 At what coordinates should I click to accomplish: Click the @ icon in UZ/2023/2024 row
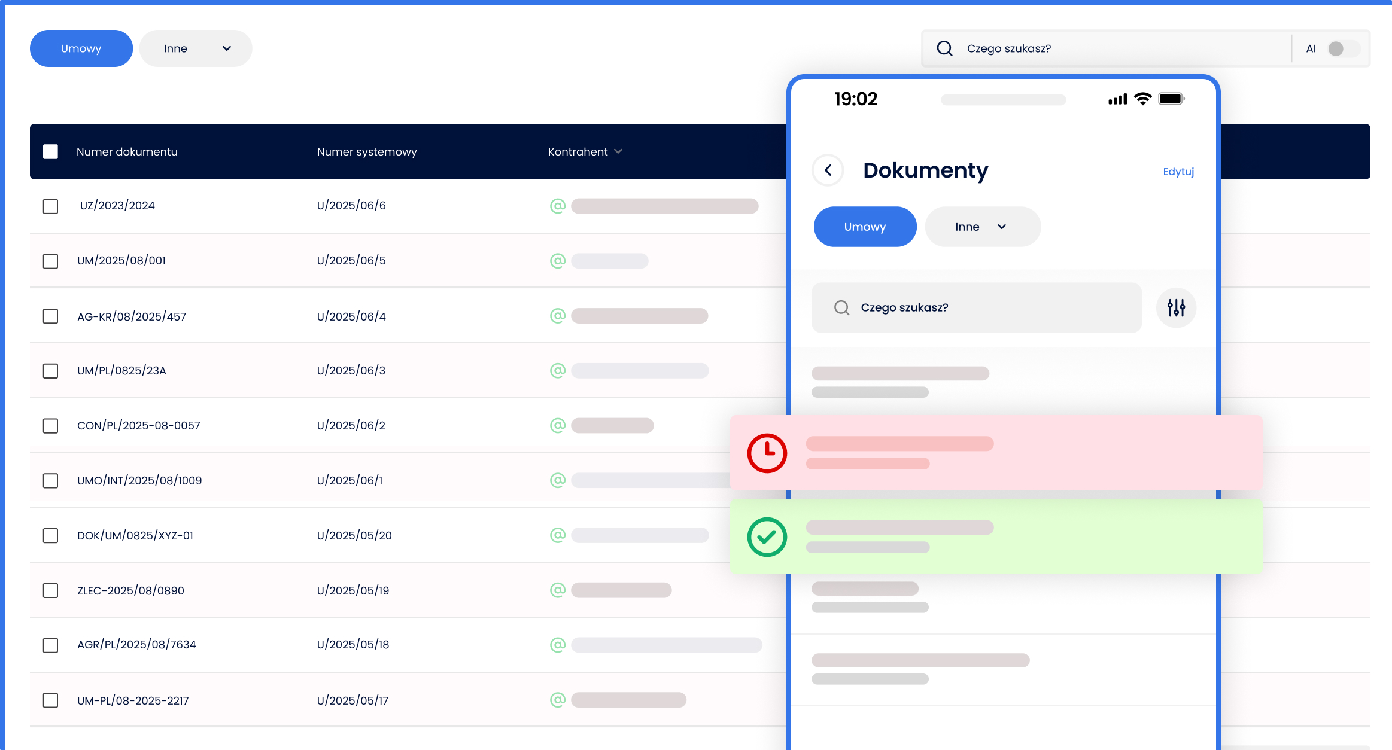557,206
